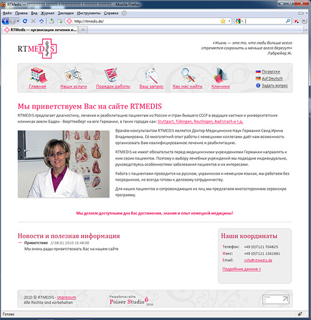Switch language with По-русски link
311x320 pixels.
(x=271, y=72)
